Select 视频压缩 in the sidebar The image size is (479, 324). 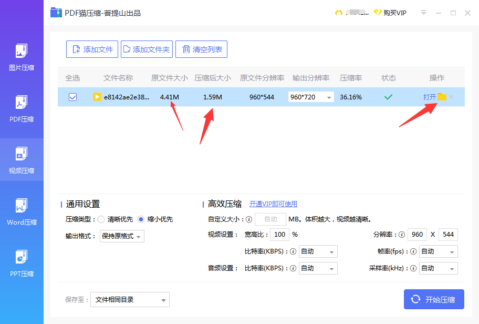tap(22, 160)
